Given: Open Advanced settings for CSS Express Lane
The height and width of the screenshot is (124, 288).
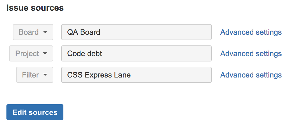Looking at the screenshot, I should tap(251, 75).
